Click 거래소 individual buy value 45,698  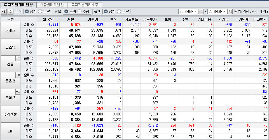pos(75,36)
